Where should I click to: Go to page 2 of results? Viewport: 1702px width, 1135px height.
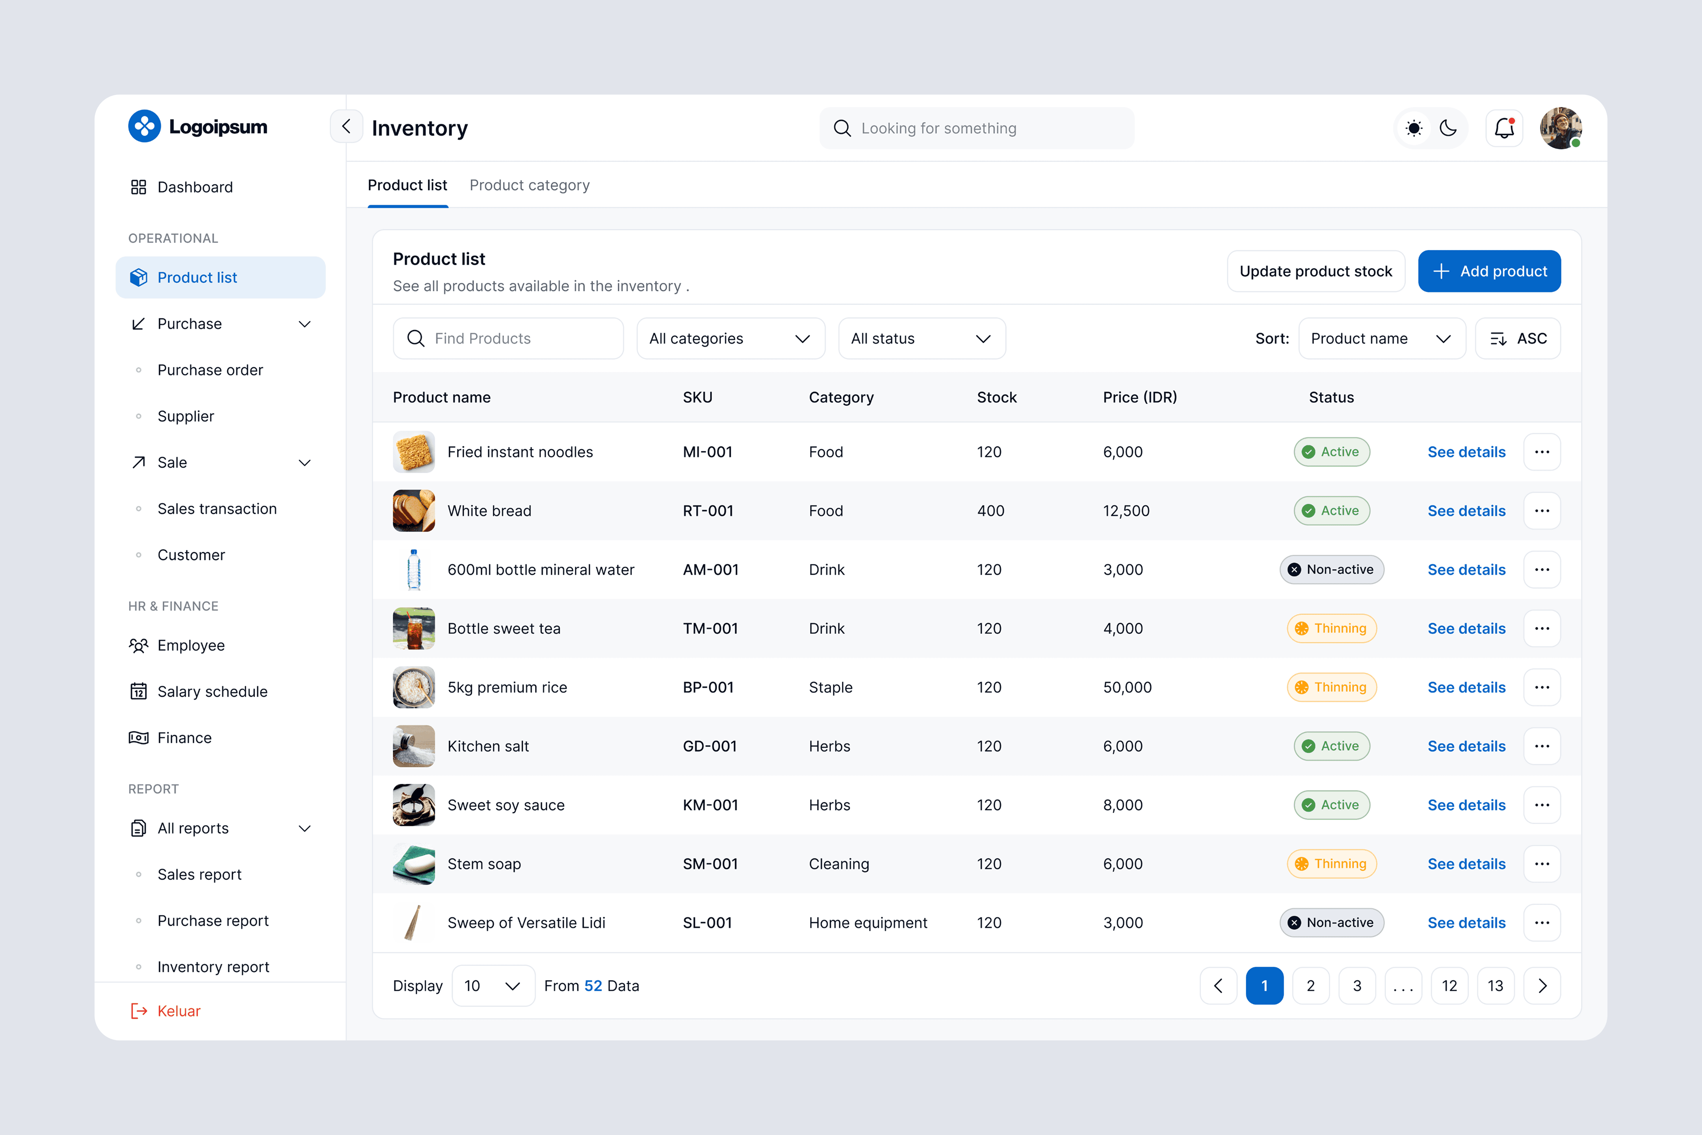[x=1310, y=985]
